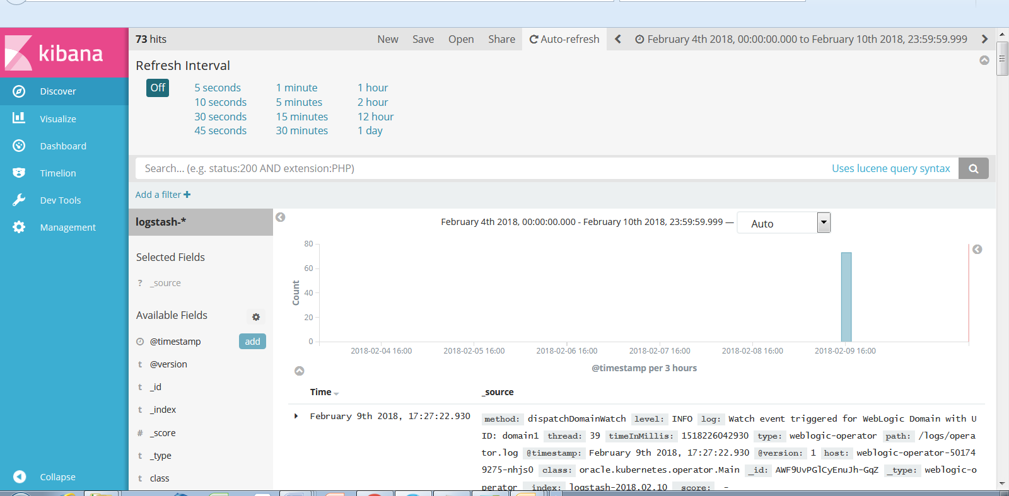Viewport: 1009px width, 496px height.
Task: Collapse the field list sidebar
Action: [281, 217]
